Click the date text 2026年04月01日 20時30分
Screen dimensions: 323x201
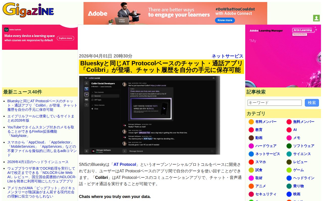pyautogui.click(x=105, y=56)
